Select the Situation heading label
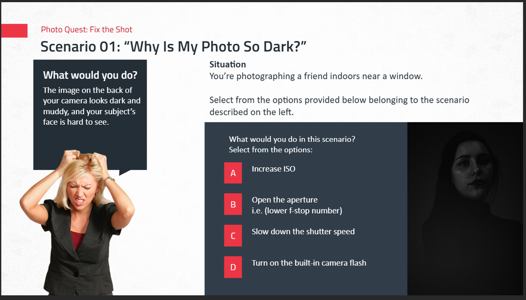The width and height of the screenshot is (526, 300). click(x=228, y=64)
